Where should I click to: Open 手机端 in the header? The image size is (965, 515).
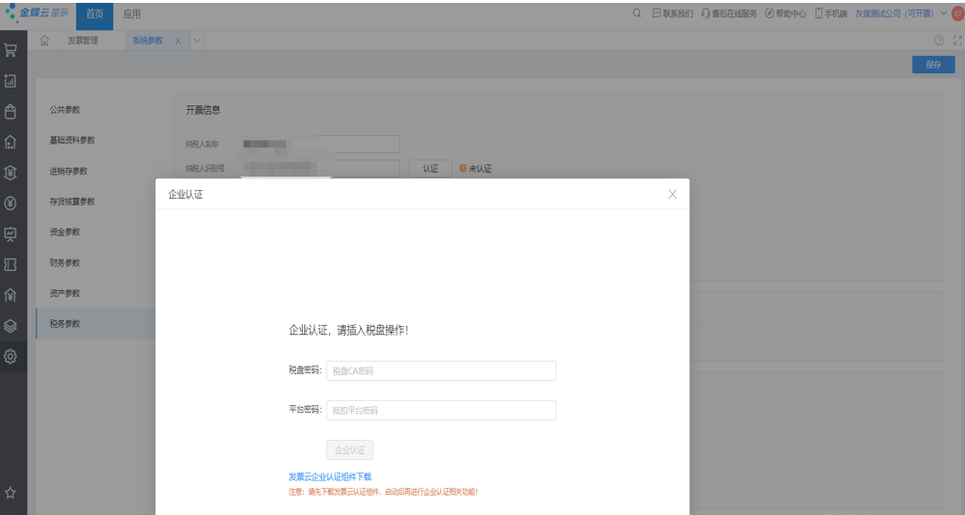click(831, 13)
